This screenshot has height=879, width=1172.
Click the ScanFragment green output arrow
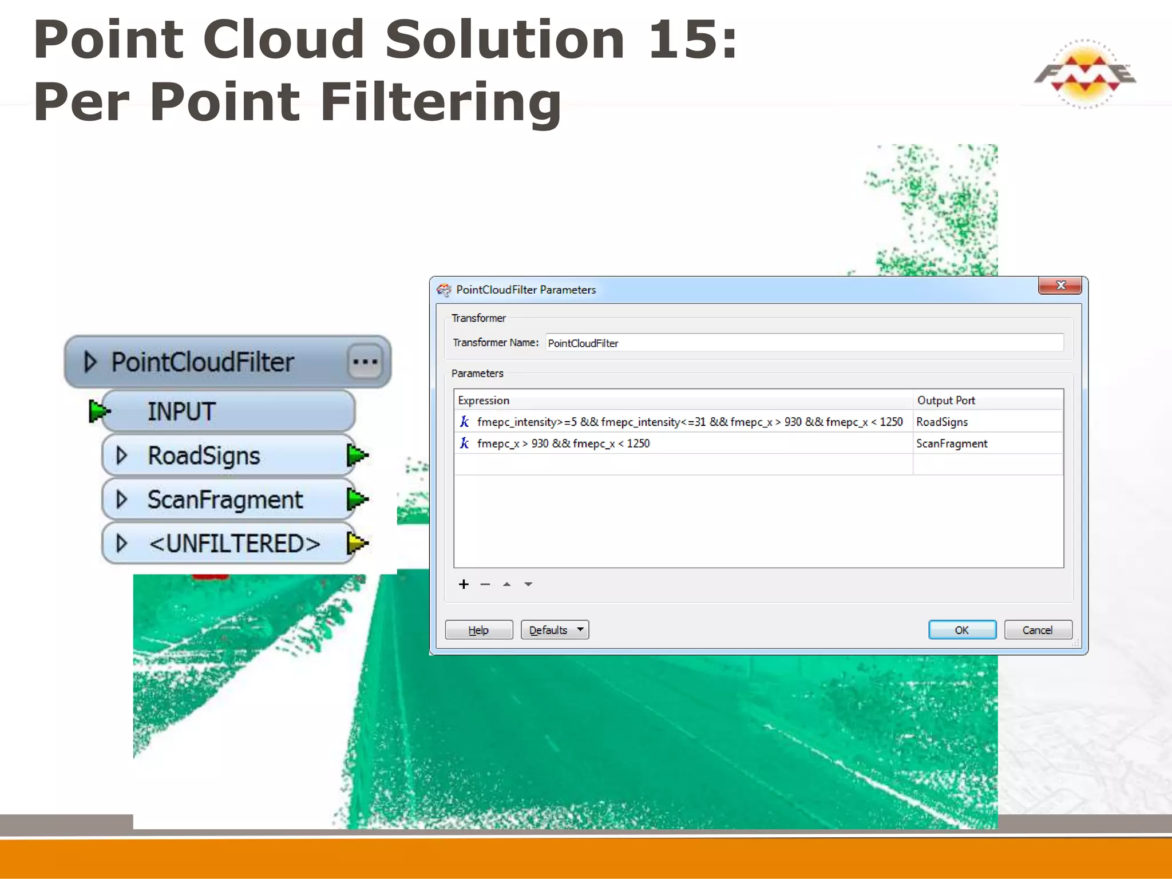coord(358,500)
